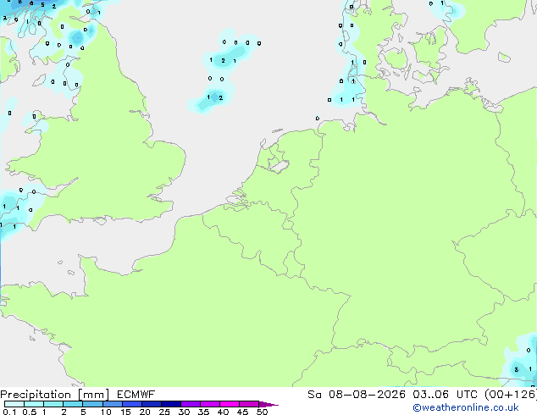Click the "Sa 08-08-2026" date text
The width and height of the screenshot is (537, 415).
(x=357, y=395)
